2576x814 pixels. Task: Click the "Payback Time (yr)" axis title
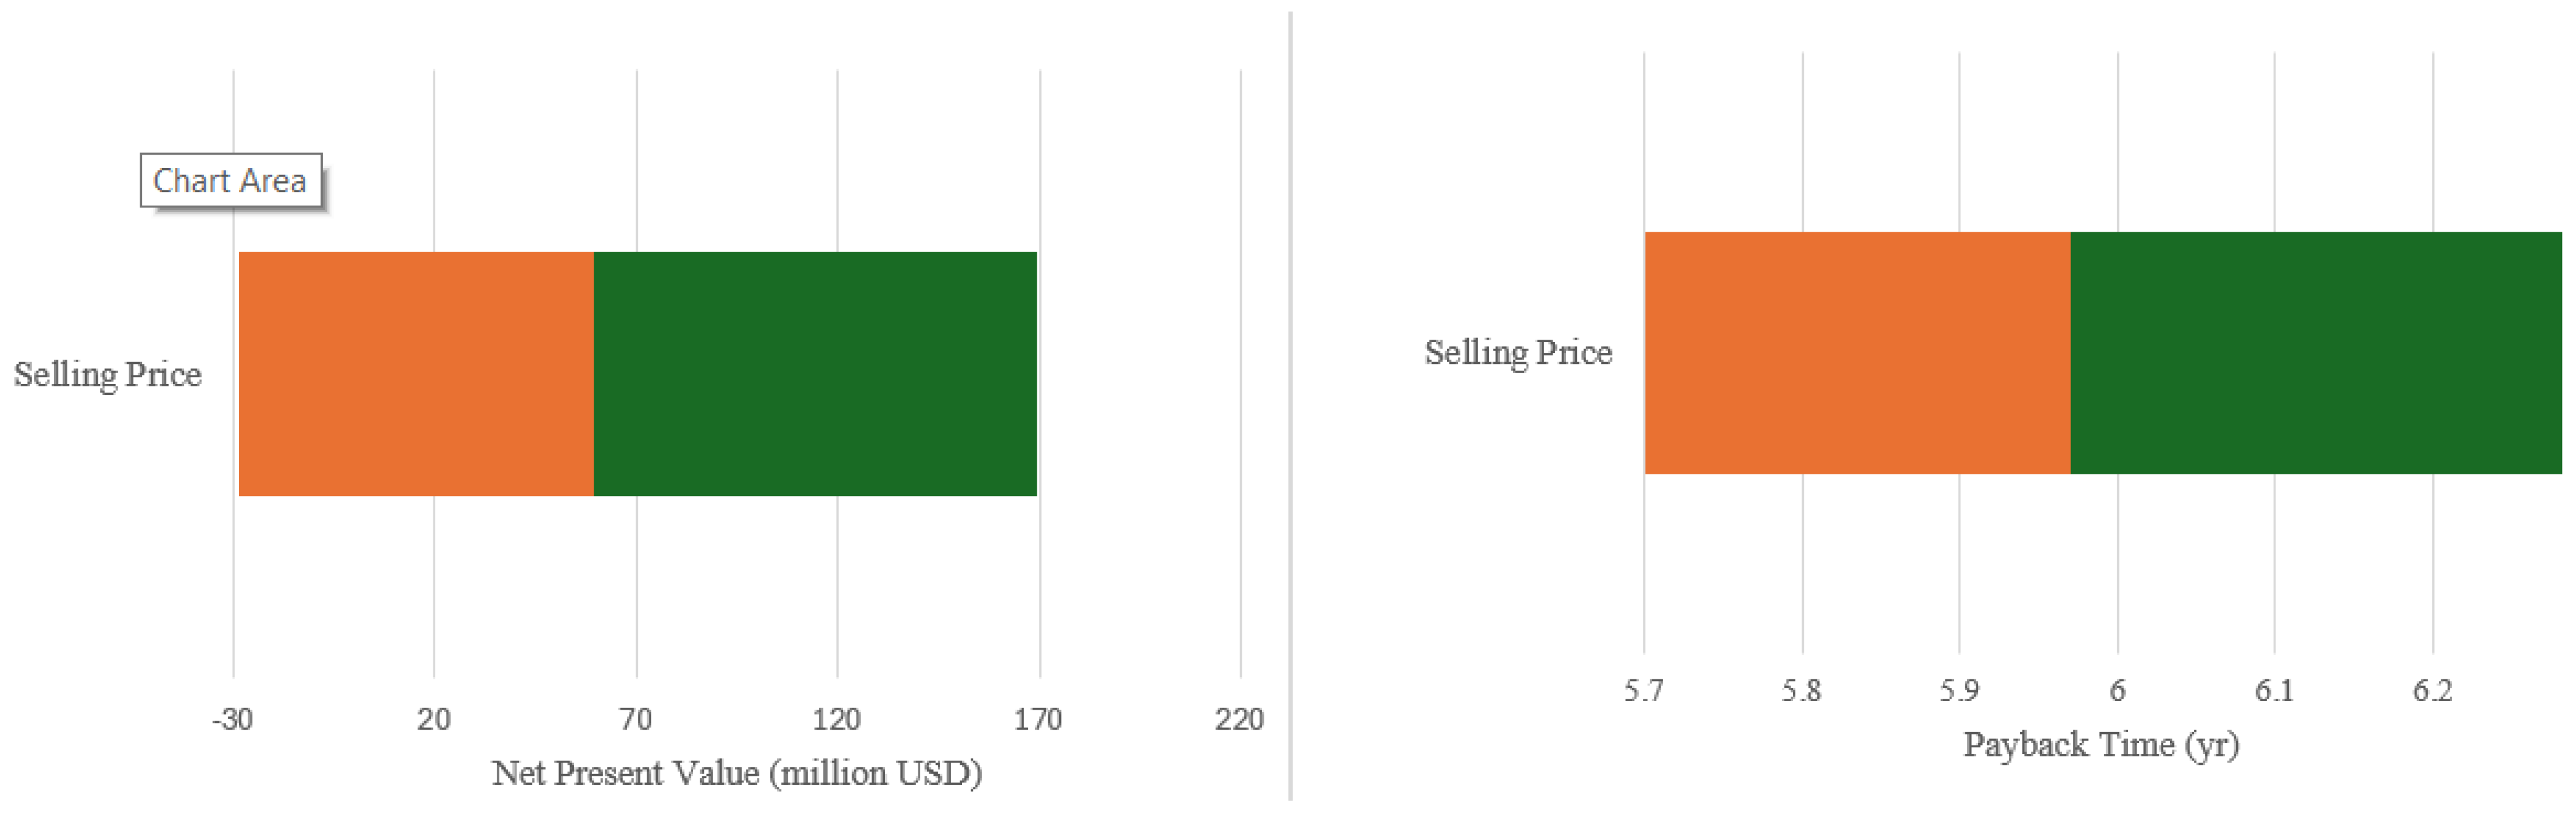[2101, 744]
